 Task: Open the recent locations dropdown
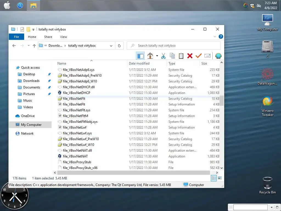click(29, 46)
